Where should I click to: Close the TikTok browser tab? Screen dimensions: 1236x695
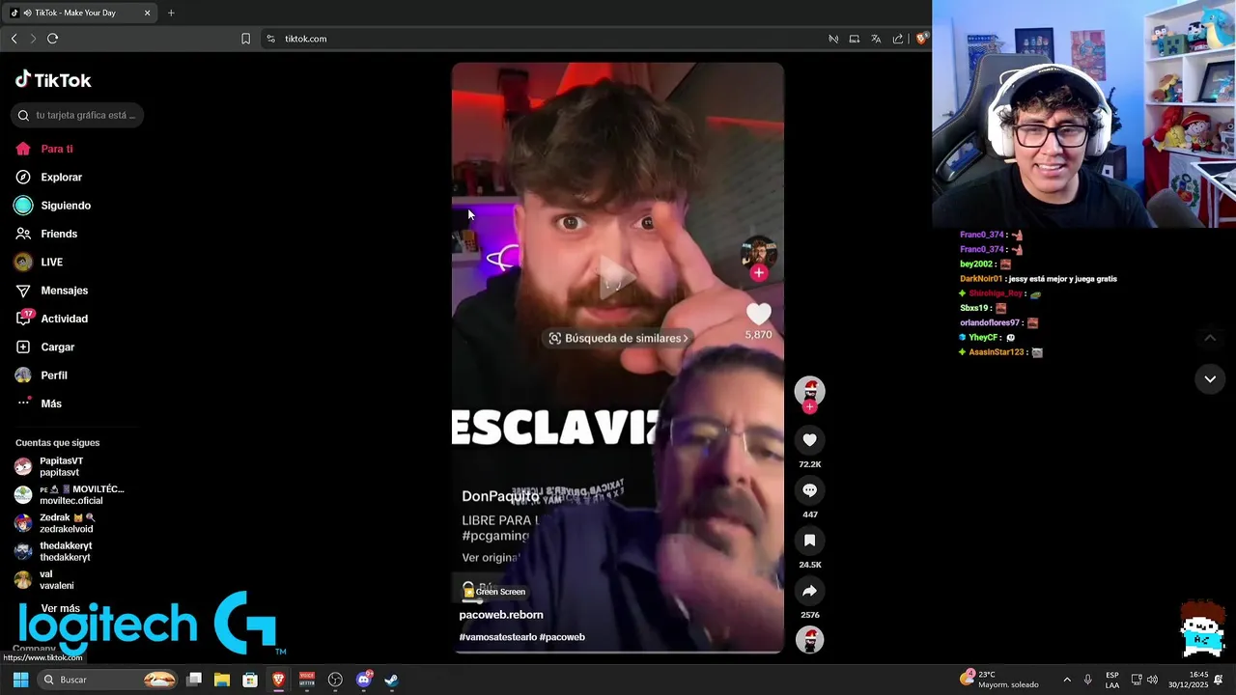pyautogui.click(x=147, y=13)
